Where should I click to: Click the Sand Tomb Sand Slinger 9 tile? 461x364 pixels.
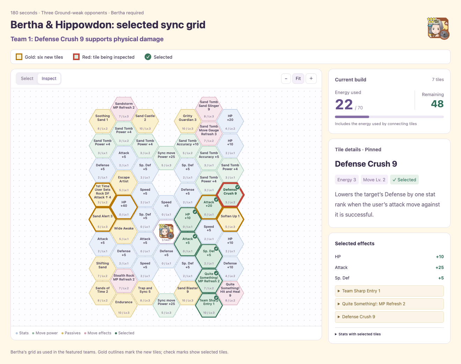pos(209,109)
